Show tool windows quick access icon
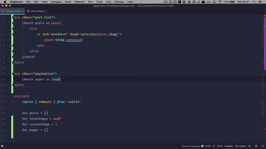The image size is (266, 149). point(2,146)
